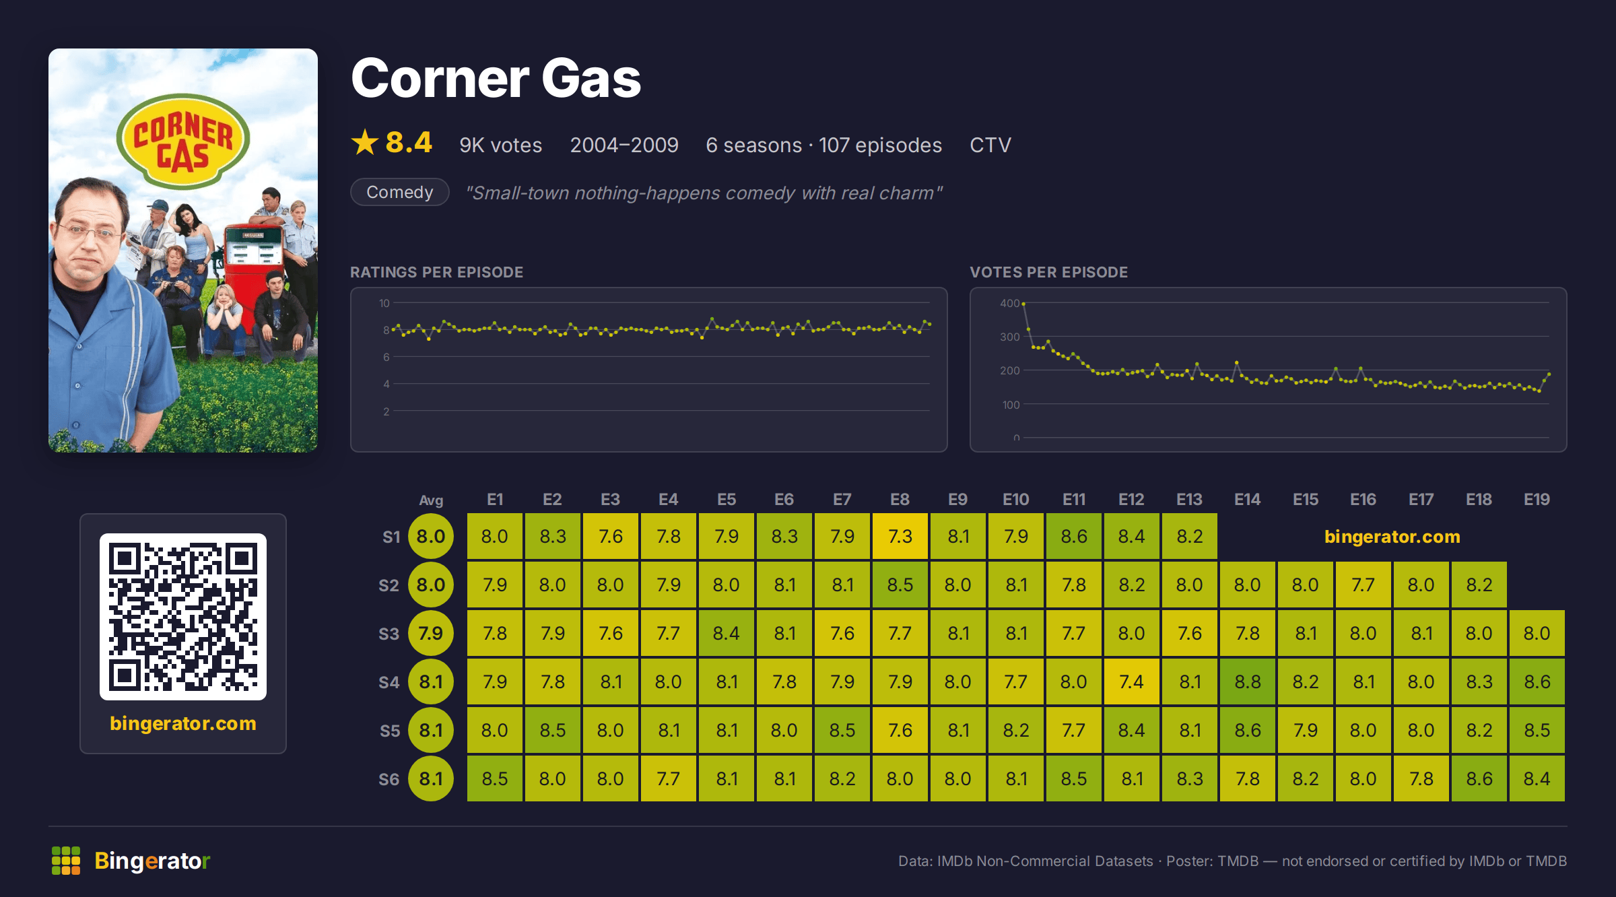Open the Corner Gas poster thumbnail

[x=183, y=251]
